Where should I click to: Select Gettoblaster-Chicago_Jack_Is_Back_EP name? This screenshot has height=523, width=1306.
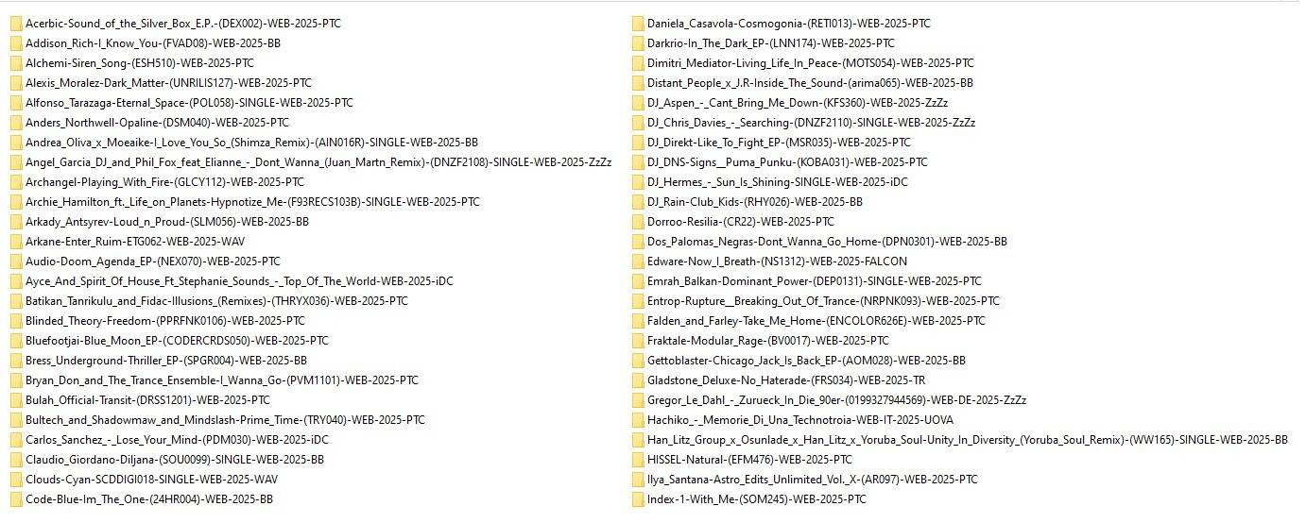tap(806, 361)
